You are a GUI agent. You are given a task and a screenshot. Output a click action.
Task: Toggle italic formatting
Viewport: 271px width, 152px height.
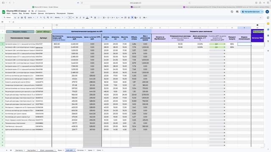80,18
